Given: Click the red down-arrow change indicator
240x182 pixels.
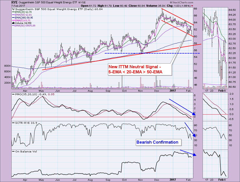Looking at the screenshot, I should pos(192,6).
